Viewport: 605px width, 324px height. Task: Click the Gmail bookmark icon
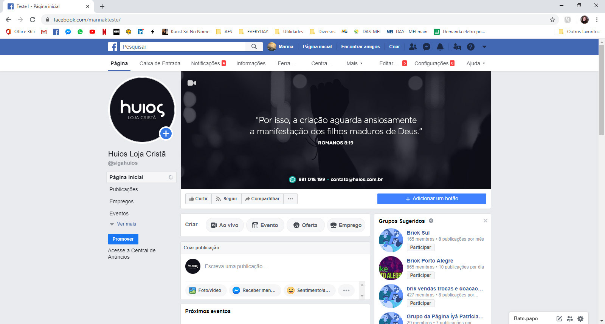pyautogui.click(x=44, y=32)
